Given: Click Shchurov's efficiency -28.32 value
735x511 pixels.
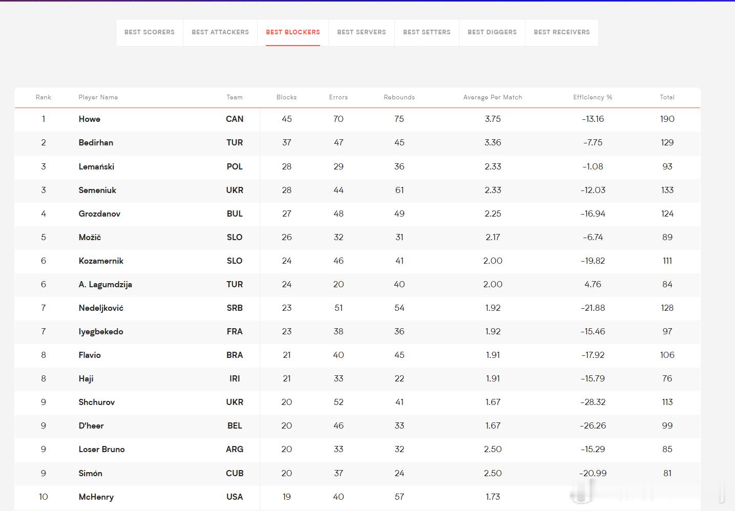Looking at the screenshot, I should tap(593, 402).
